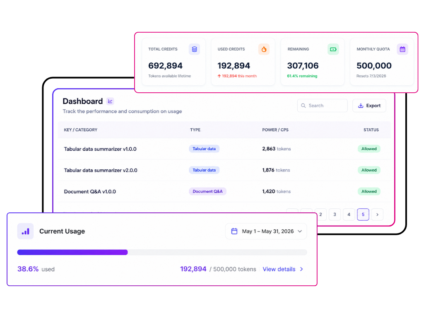Focus the Search input field
424x318 pixels.
tap(322, 106)
